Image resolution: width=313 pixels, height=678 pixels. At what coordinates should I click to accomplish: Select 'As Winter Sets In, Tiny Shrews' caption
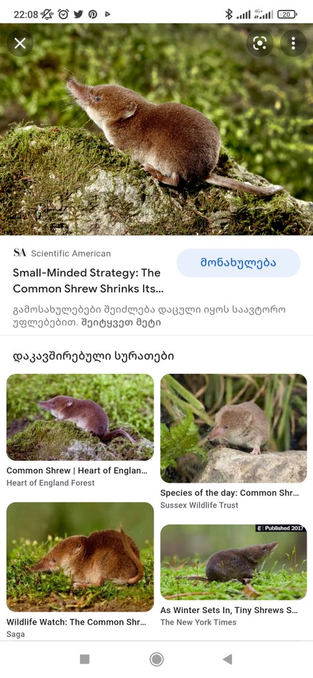click(x=229, y=610)
